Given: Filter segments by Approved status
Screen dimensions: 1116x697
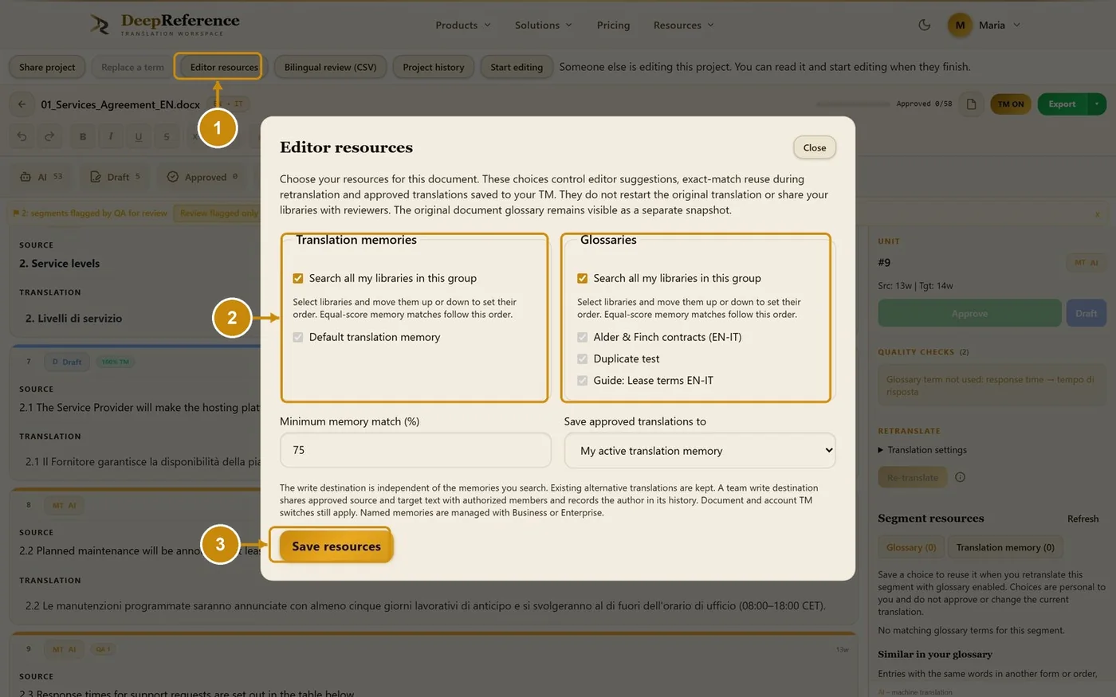Looking at the screenshot, I should [x=202, y=177].
